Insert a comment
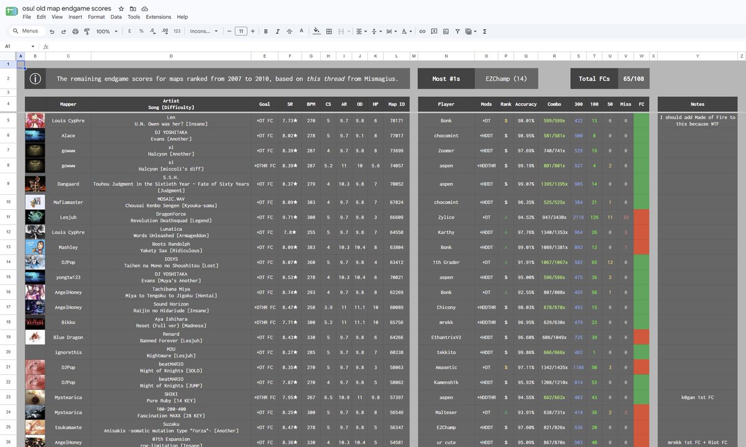The height and width of the screenshot is (447, 746). 434,31
